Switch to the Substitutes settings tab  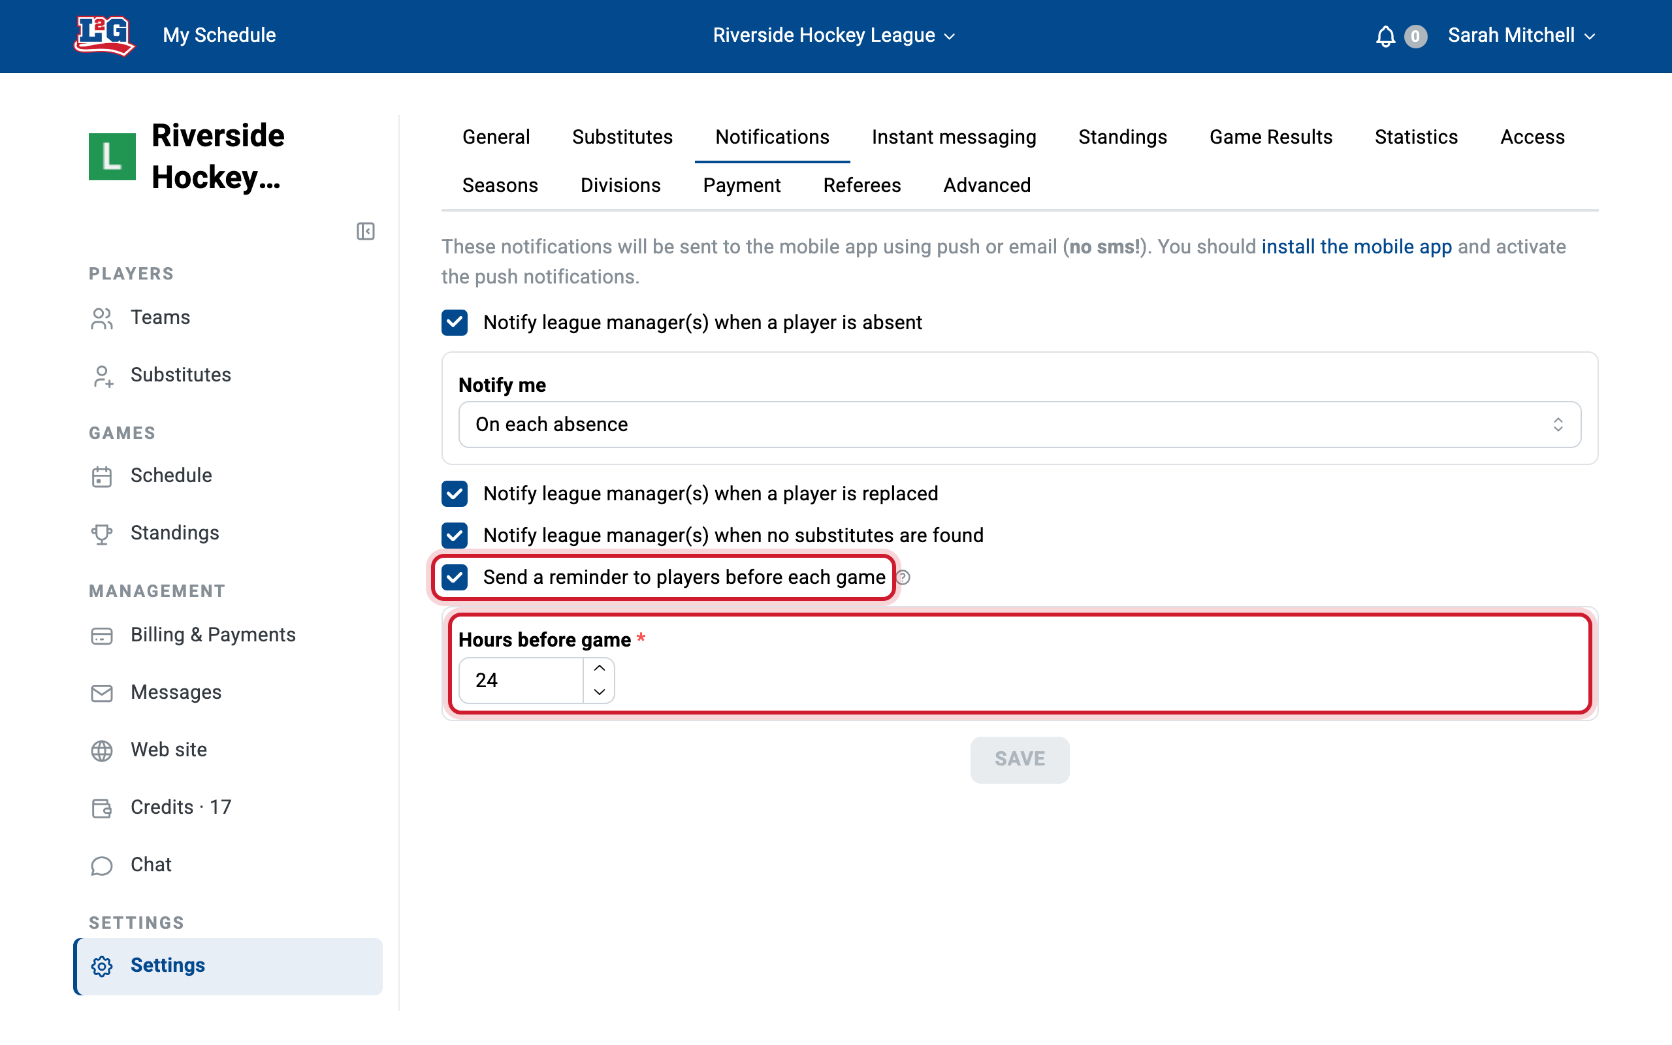point(622,137)
